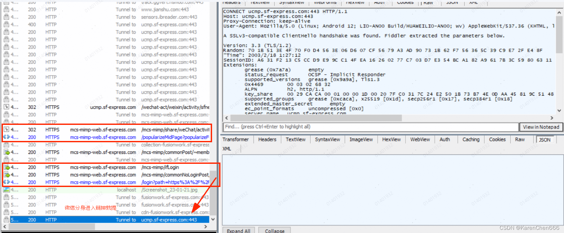
Task: Open response HexView tab beside WebView
Action: click(391, 139)
